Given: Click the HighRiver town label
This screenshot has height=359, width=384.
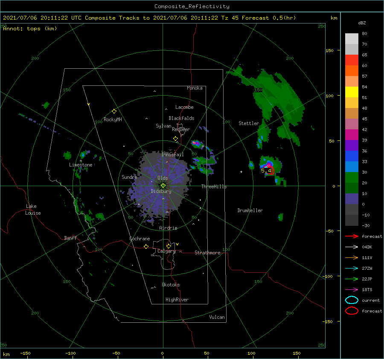Looking at the screenshot, I should (177, 300).
